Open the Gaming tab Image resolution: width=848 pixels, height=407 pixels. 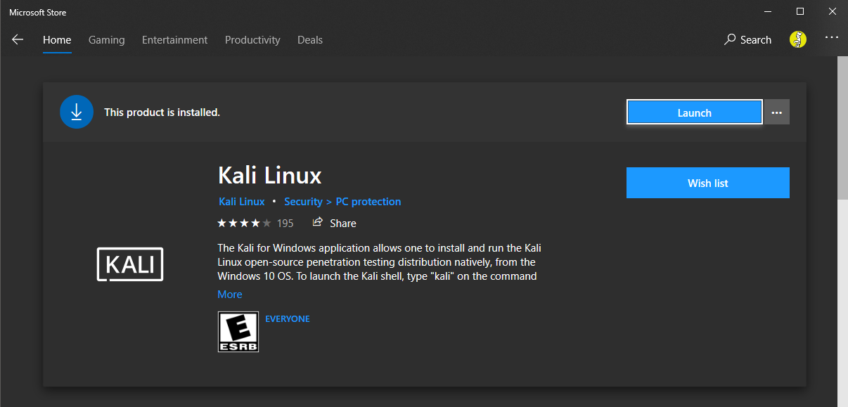[107, 40]
